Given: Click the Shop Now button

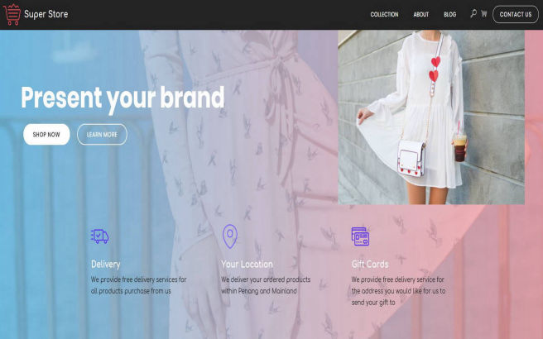Looking at the screenshot, I should pyautogui.click(x=46, y=134).
